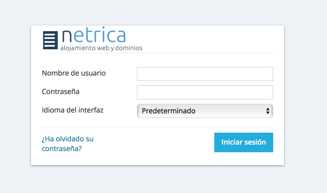Screen dimensions: 327x193
Task: Click the 'Contraseña' field label
Action: point(61,92)
